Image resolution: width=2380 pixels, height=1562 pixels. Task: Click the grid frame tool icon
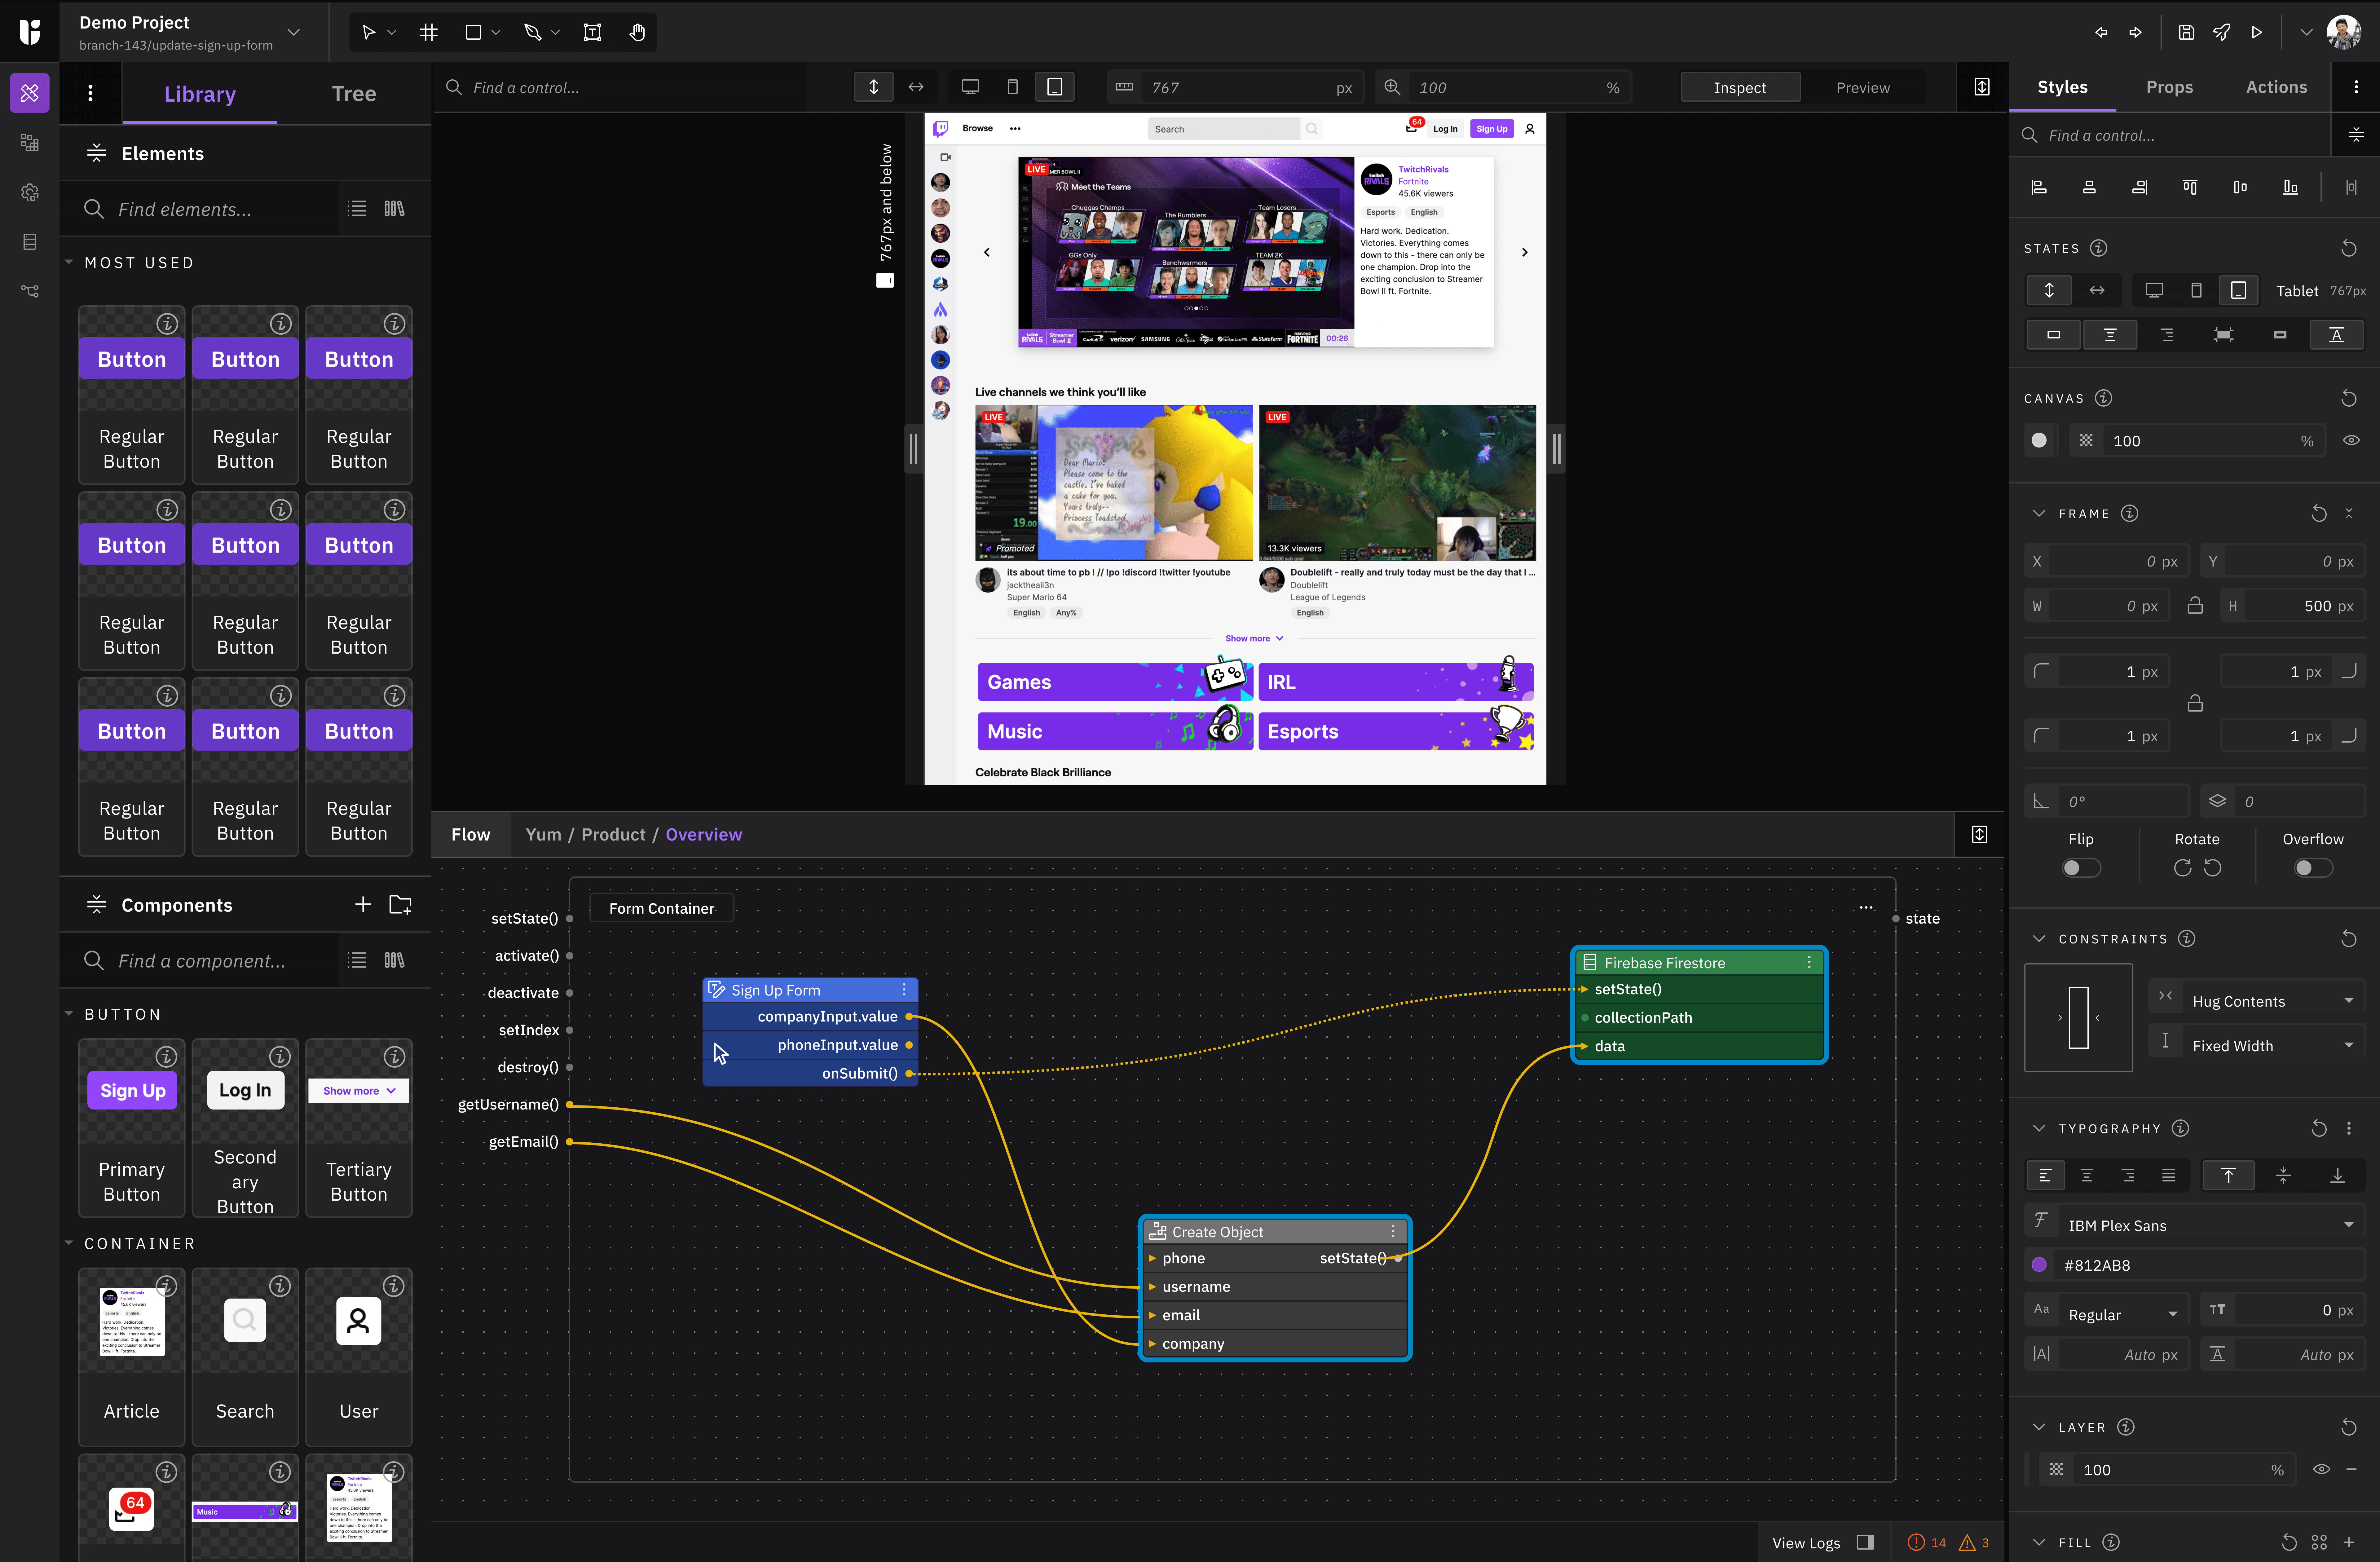429,32
